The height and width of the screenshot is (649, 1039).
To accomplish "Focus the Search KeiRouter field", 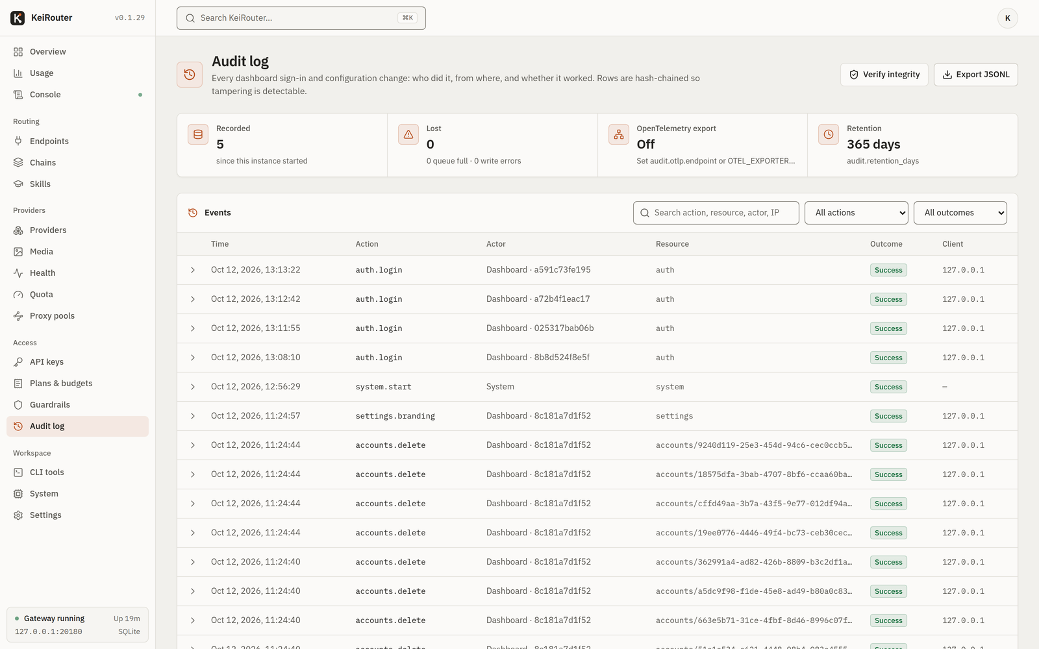I will pos(301,18).
